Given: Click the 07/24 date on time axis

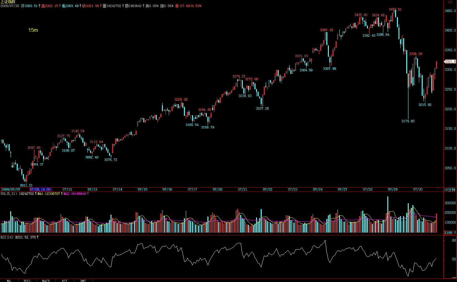Looking at the screenshot, I should coord(318,190).
